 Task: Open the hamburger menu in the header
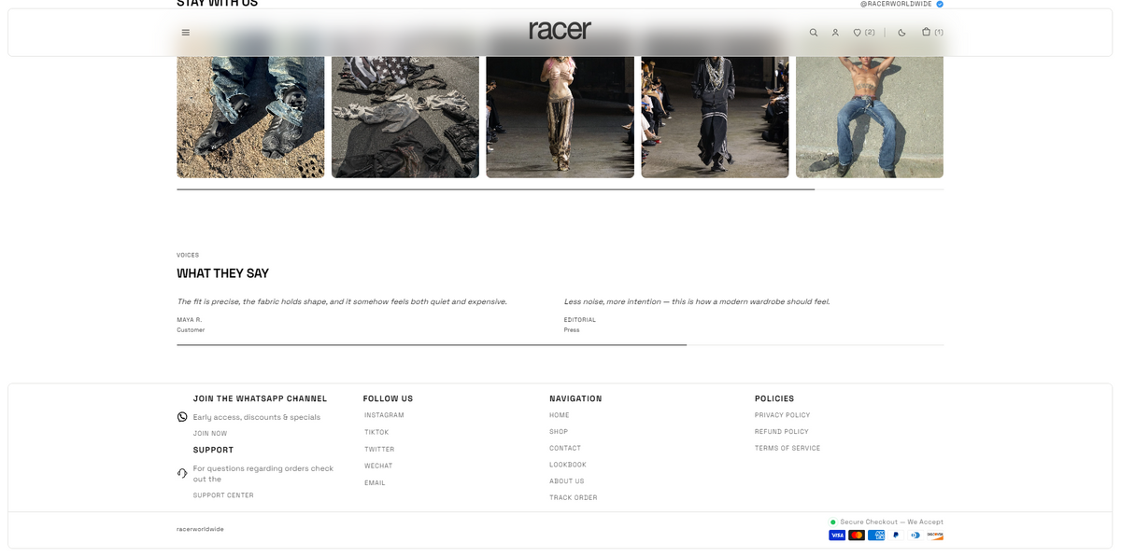[186, 33]
